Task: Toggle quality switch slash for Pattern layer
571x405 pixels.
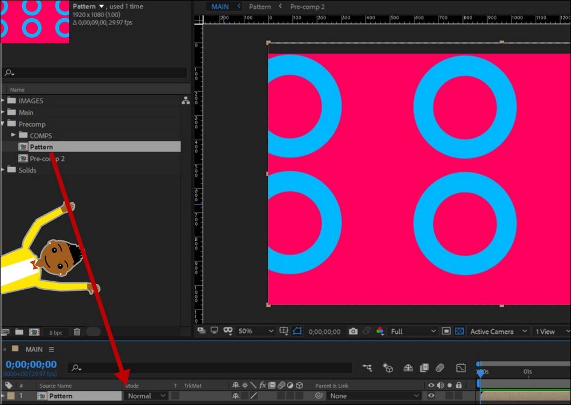Action: point(254,395)
